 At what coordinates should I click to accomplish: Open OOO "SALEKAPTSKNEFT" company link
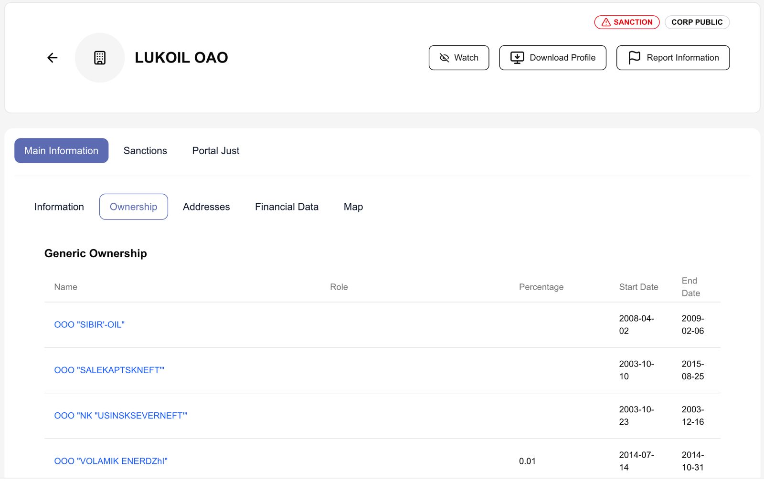click(x=109, y=370)
